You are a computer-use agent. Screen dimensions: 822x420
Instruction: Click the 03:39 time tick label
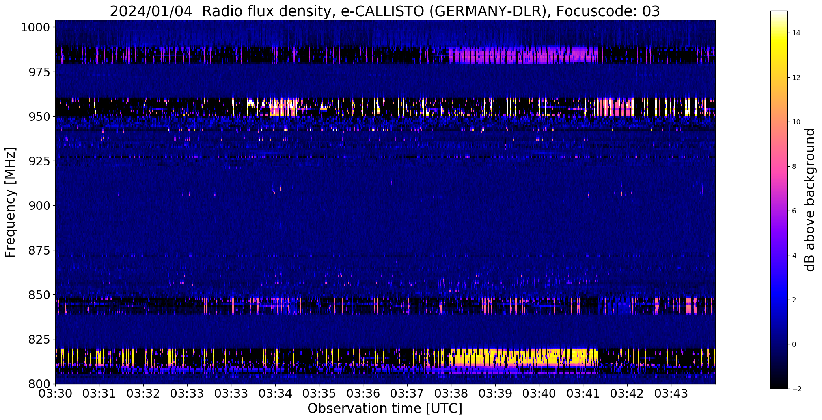point(495,393)
